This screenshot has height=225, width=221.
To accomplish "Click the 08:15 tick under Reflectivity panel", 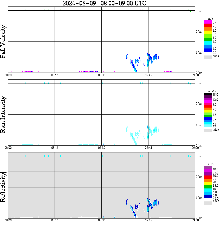I will [55, 220].
